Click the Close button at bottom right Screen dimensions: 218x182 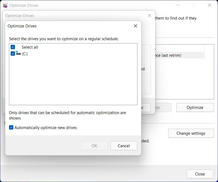200,174
